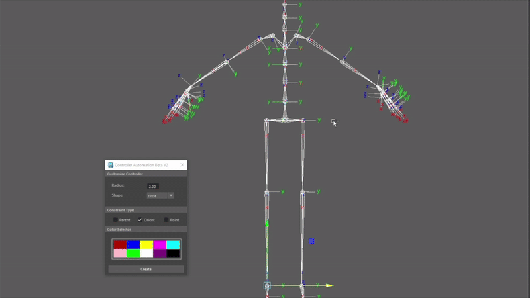Collapse the Constraint Type section header
530x298 pixels.
point(146,210)
